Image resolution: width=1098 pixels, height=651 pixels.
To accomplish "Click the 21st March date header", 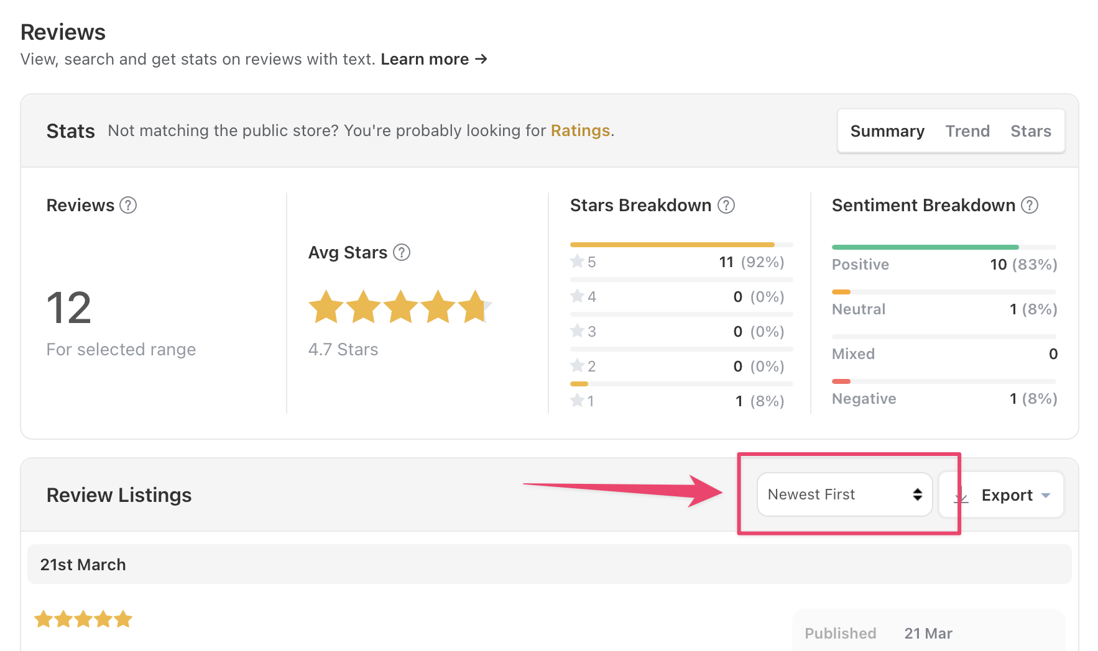I will [83, 565].
